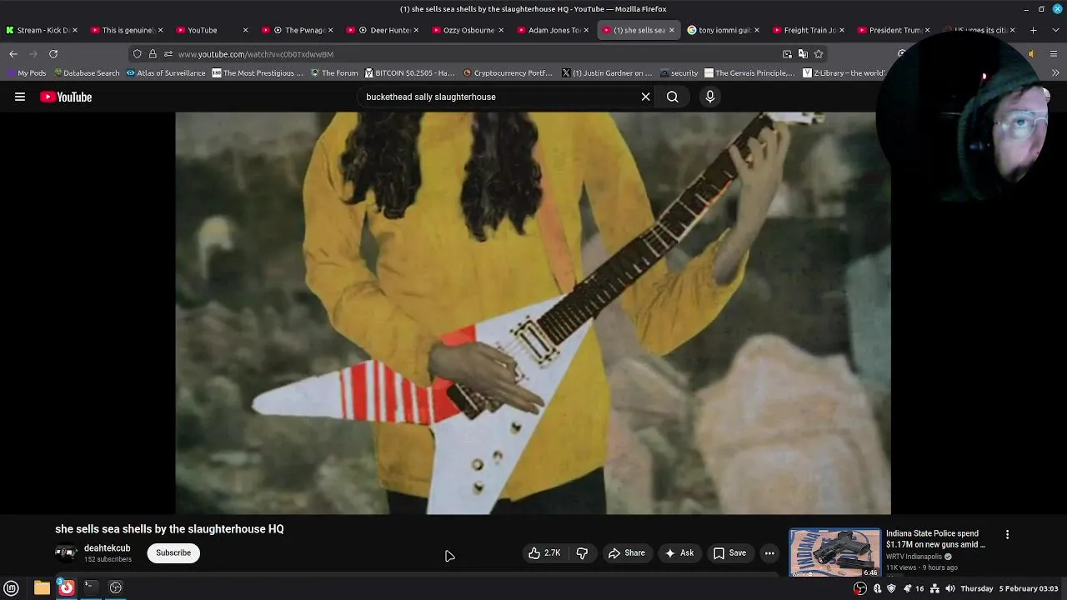Image resolution: width=1067 pixels, height=600 pixels.
Task: Open the volume tray icon
Action: point(950,588)
